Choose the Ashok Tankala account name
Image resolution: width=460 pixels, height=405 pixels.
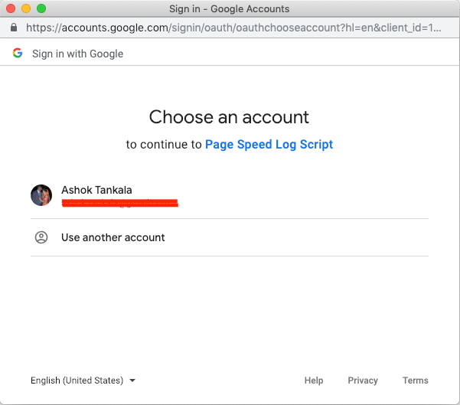pos(96,190)
